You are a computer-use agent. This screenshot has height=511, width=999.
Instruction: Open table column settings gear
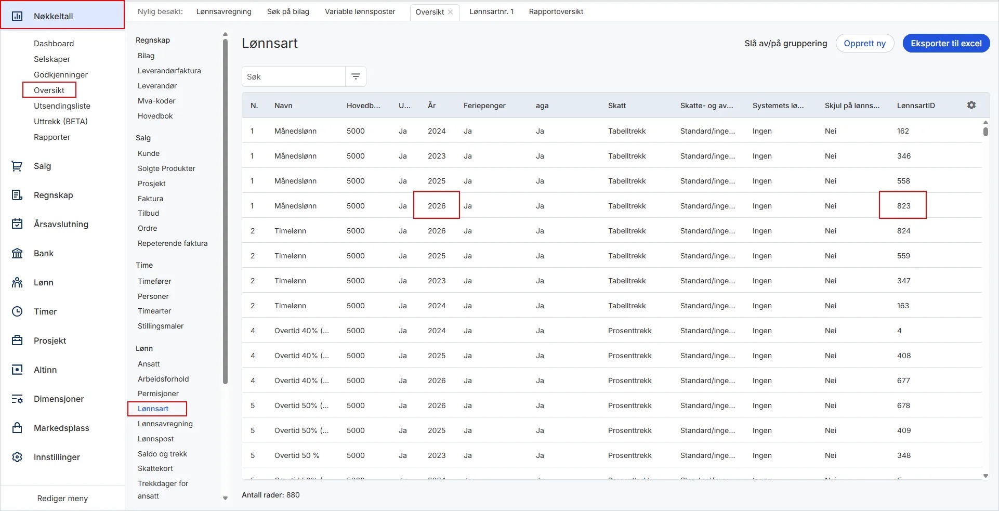point(971,106)
